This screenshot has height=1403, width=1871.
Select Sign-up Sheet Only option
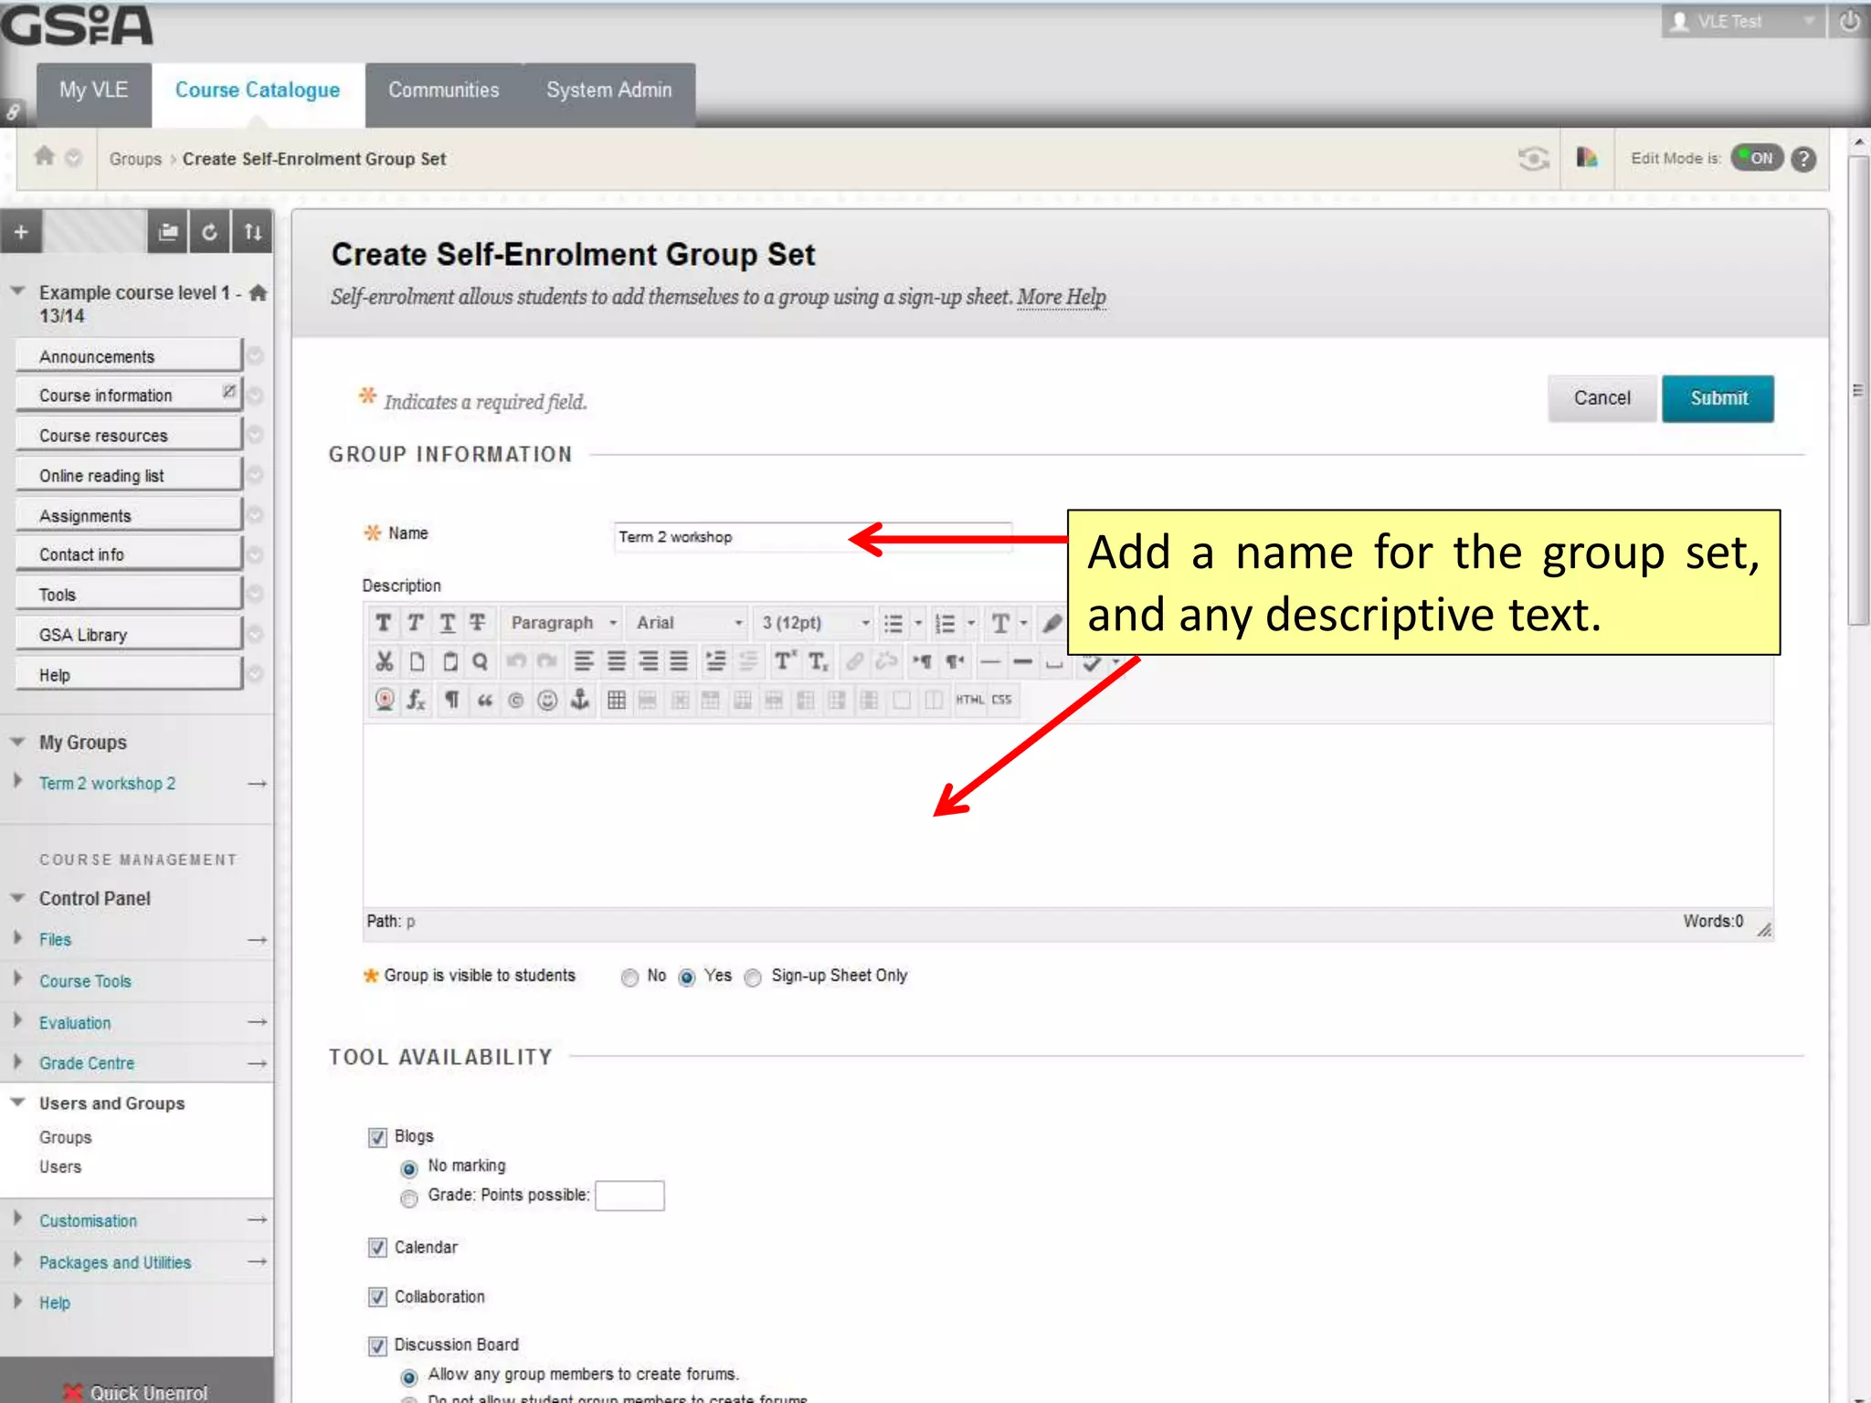[753, 978]
